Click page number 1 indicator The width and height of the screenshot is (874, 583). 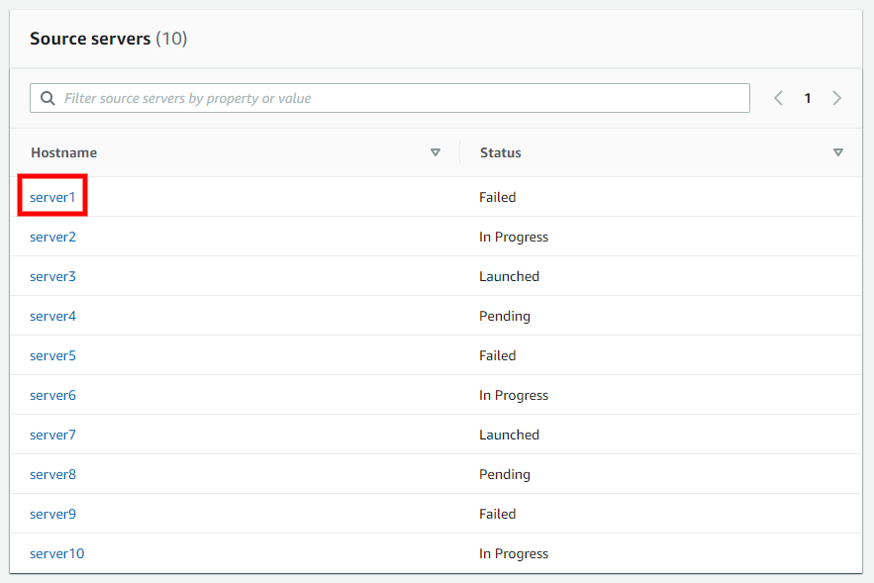coord(807,99)
